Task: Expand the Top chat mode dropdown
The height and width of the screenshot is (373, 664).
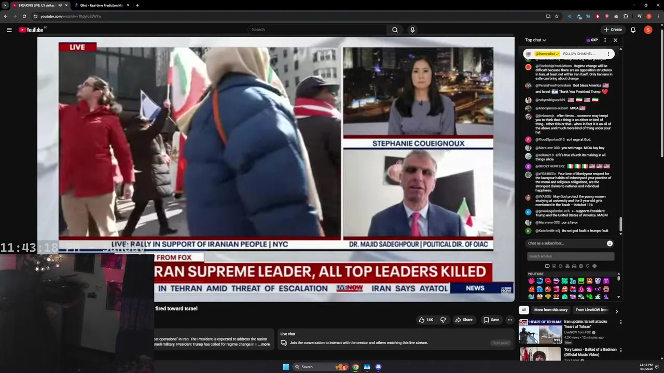Action: coord(535,40)
